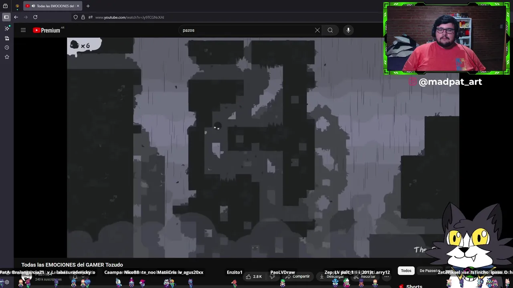View site security padlock info
Image resolution: width=513 pixels, height=288 pixels.
(83, 17)
